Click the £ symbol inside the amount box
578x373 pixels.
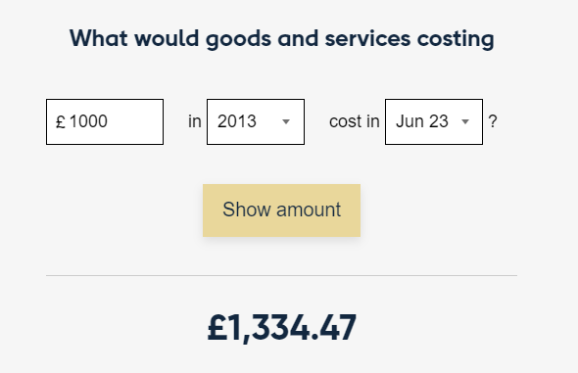coord(61,121)
